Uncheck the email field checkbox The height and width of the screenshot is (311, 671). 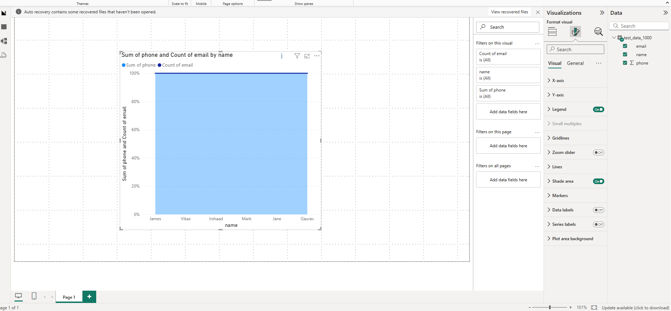click(x=625, y=46)
